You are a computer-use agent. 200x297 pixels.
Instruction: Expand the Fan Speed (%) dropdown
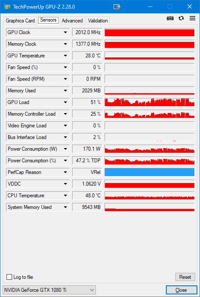click(65, 67)
